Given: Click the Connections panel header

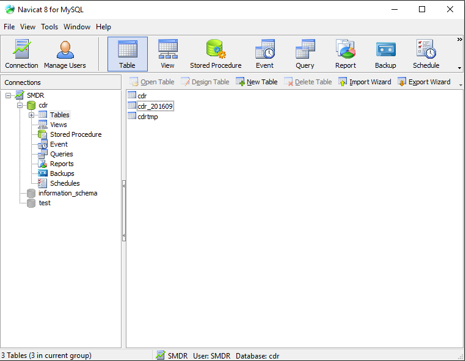Looking at the screenshot, I should [60, 82].
